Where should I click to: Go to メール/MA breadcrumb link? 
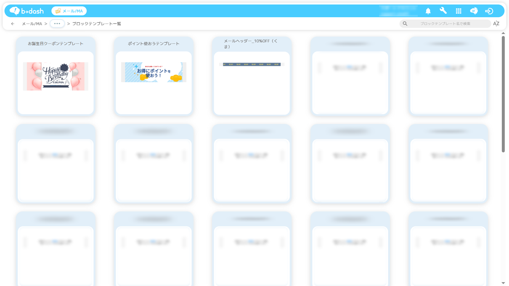32,24
